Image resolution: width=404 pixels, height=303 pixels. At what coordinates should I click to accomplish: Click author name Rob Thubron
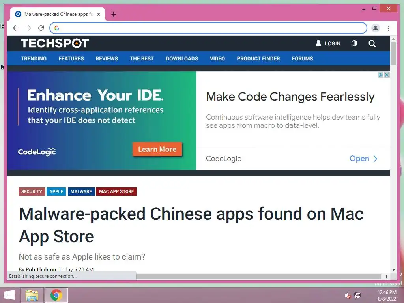tap(41, 269)
